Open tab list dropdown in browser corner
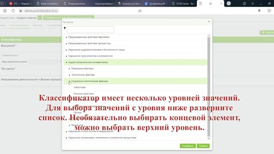Image resolution: width=274 pixels, height=154 pixels. 2,3
